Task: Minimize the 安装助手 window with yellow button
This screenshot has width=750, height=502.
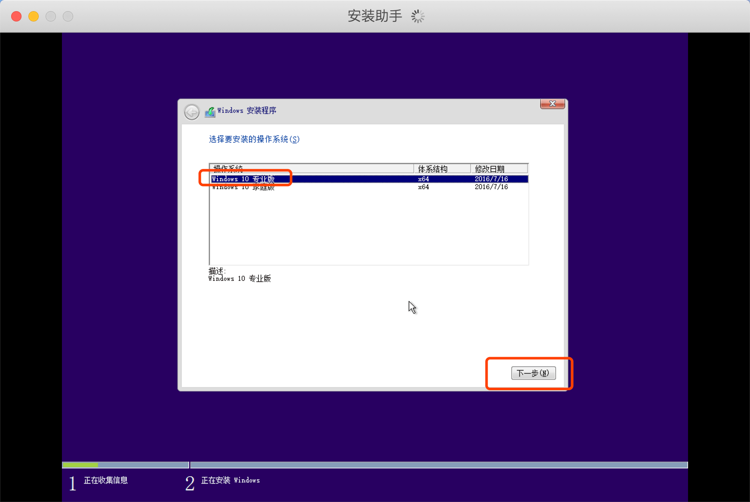Action: point(34,16)
